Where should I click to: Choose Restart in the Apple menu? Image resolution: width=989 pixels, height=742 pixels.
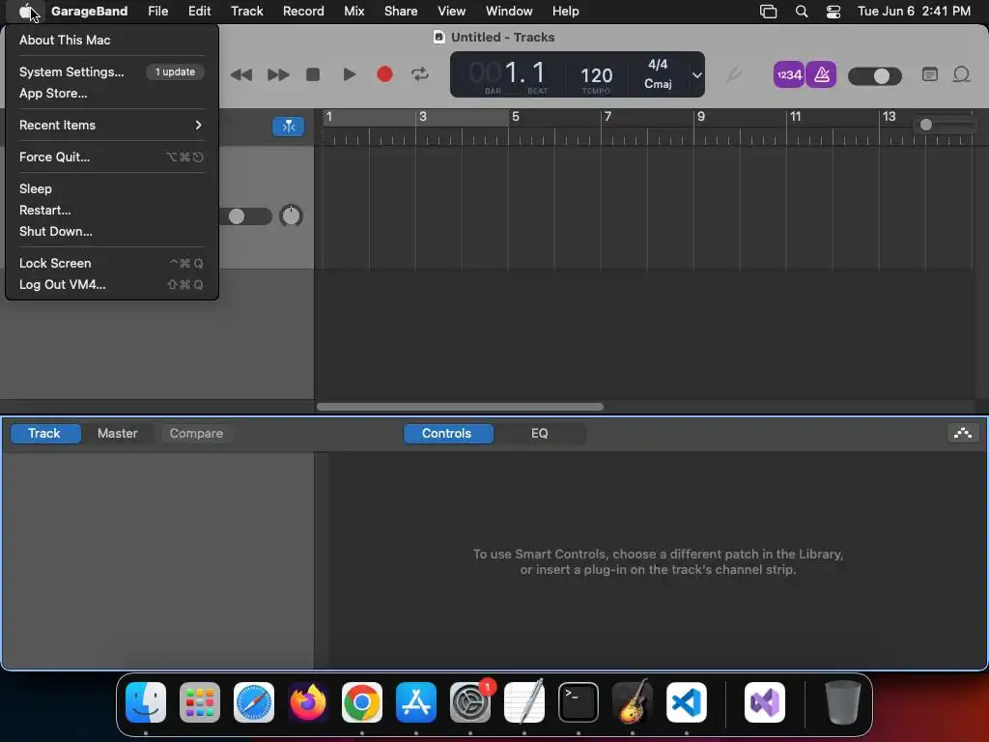coord(112,210)
